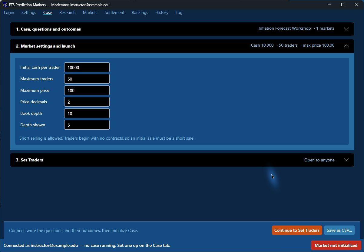Open the Research tab
This screenshot has height=252, width=364.
(68, 12)
